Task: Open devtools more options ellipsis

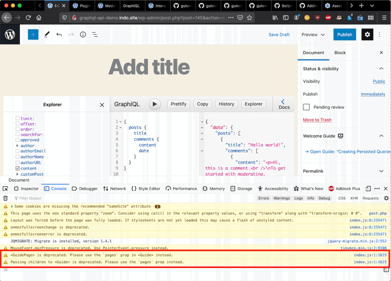Action: 377,189
